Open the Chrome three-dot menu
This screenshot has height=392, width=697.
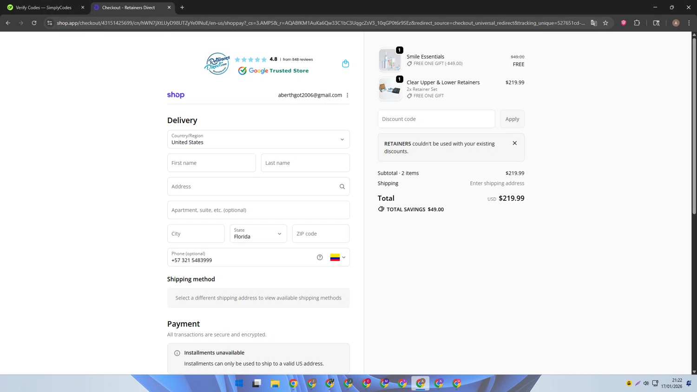click(689, 23)
